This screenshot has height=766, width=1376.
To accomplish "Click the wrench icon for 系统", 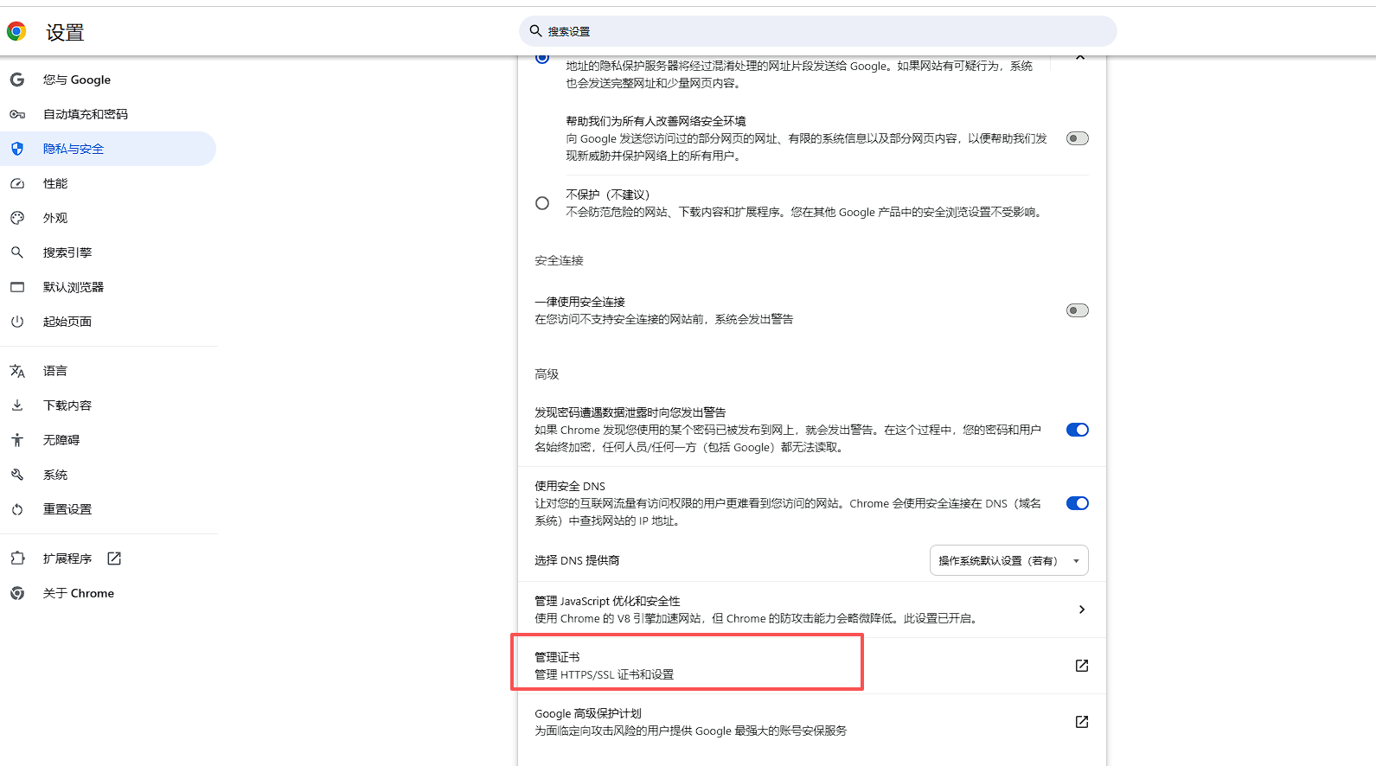I will pos(17,475).
